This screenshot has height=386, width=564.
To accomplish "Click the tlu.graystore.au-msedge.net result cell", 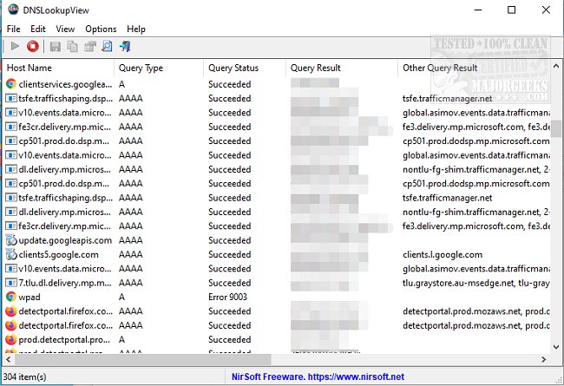I will (x=475, y=283).
